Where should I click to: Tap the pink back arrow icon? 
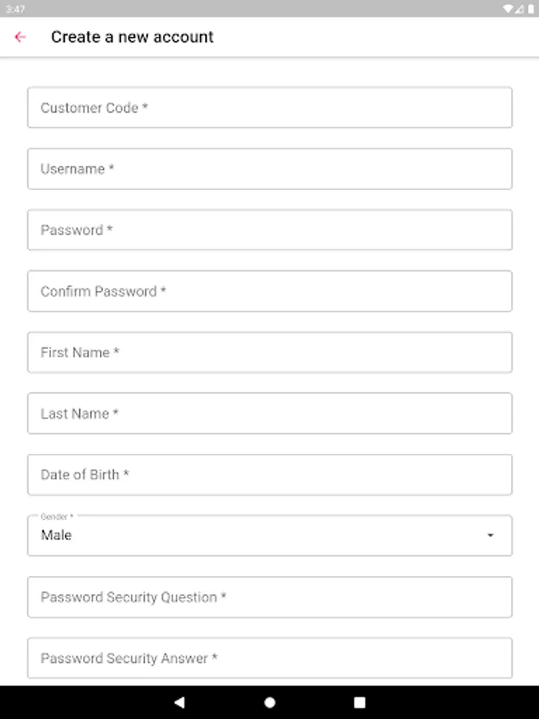(x=20, y=37)
